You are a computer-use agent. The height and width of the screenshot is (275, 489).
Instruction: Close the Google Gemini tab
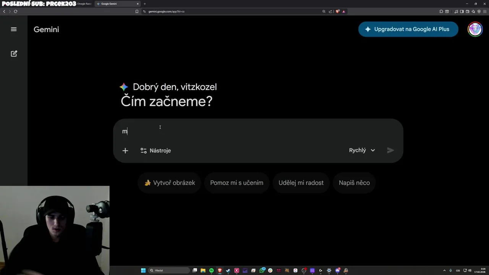pyautogui.click(x=138, y=4)
